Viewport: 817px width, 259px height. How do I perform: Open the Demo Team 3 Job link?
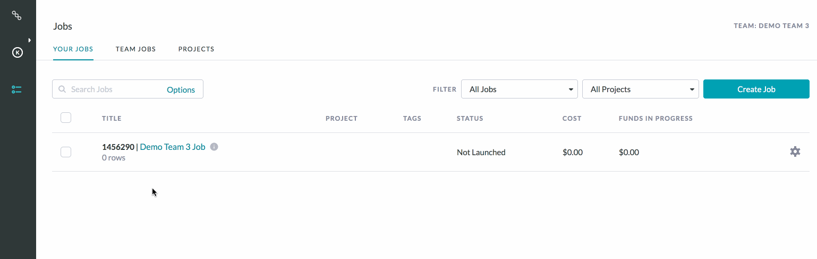[x=173, y=147]
